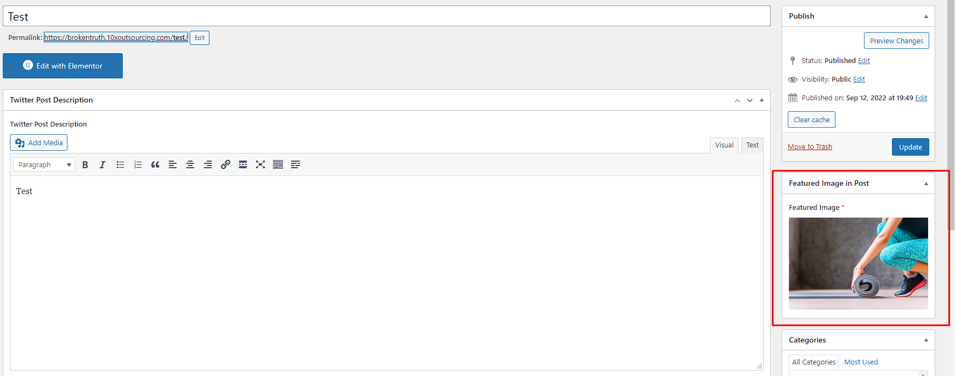Enable fullscreen distraction-free mode
This screenshot has height=376, width=955.
pos(260,164)
